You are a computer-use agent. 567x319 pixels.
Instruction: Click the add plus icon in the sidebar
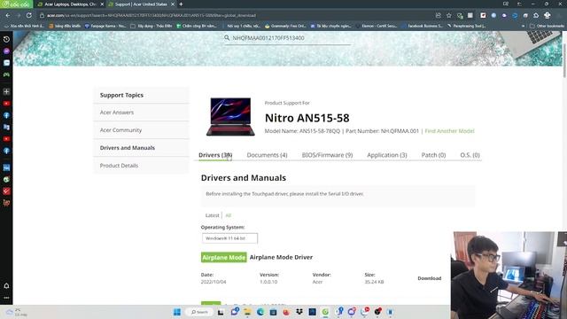(6, 91)
